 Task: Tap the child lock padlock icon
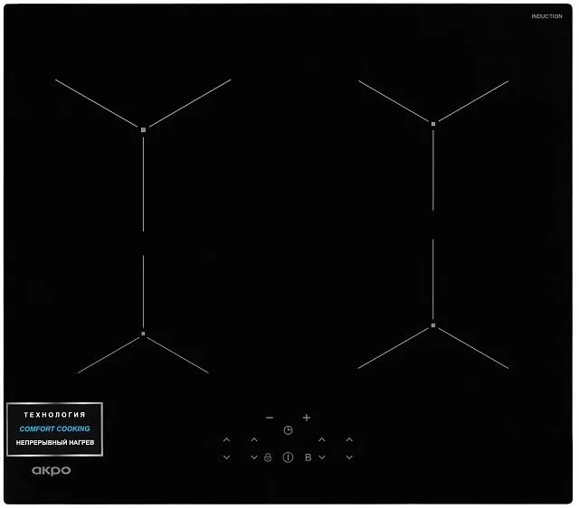(x=268, y=458)
